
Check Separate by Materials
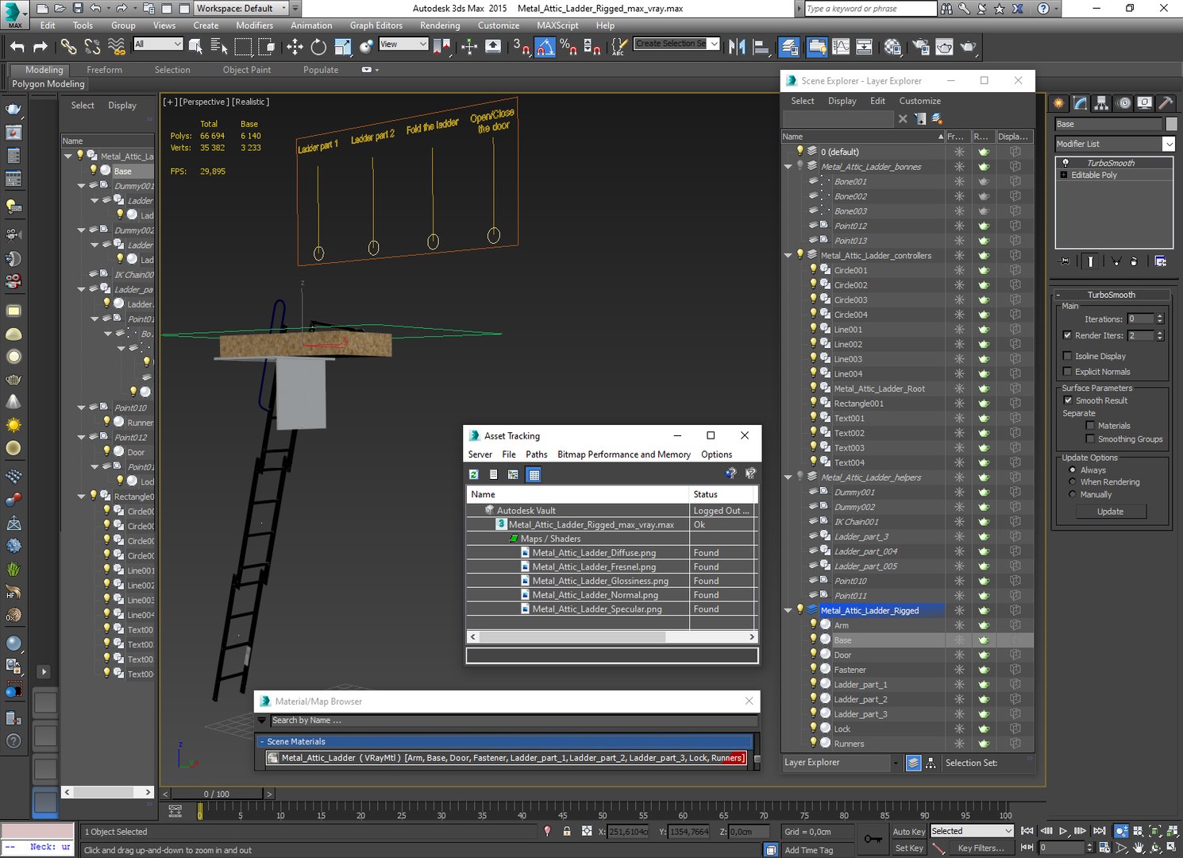(x=1090, y=426)
